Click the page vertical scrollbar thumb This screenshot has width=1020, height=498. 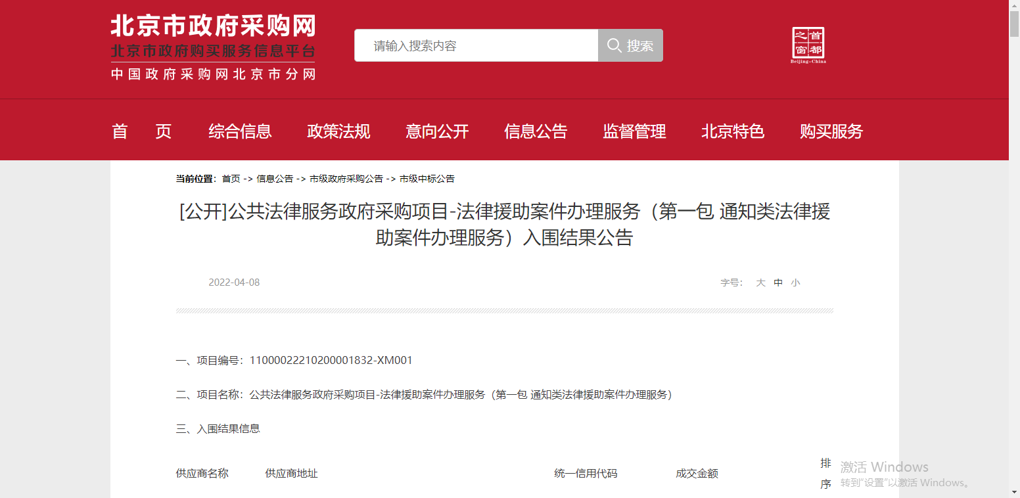pos(1014,24)
